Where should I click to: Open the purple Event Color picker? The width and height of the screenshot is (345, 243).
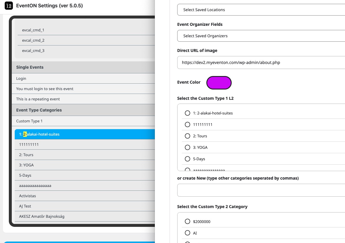point(219,83)
